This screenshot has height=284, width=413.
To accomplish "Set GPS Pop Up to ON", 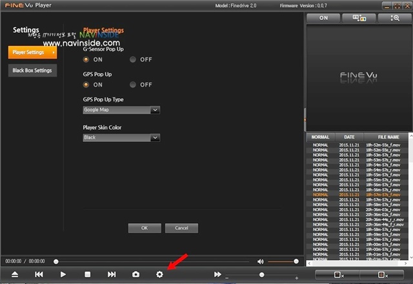I will pos(86,85).
